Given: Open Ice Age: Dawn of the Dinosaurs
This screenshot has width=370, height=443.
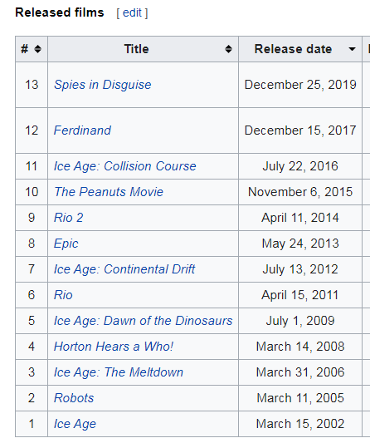Looking at the screenshot, I should 143,321.
